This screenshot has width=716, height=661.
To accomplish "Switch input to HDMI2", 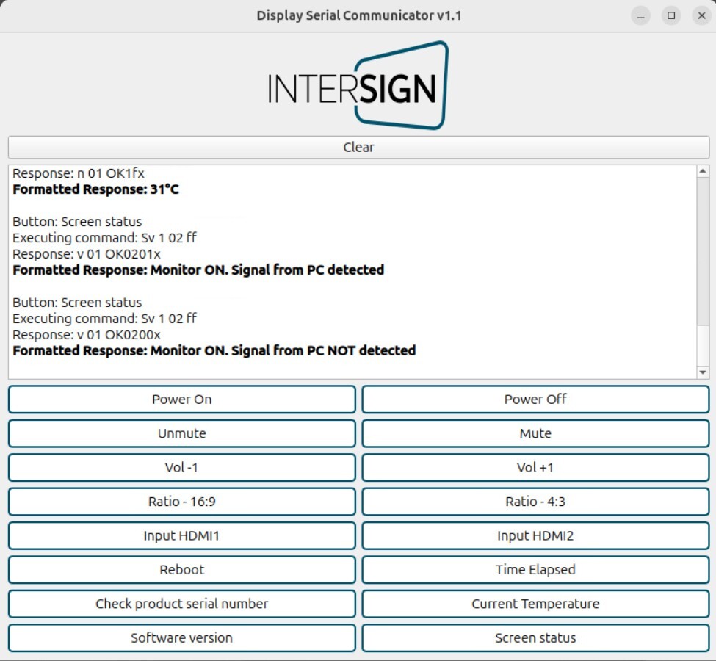I will [535, 535].
